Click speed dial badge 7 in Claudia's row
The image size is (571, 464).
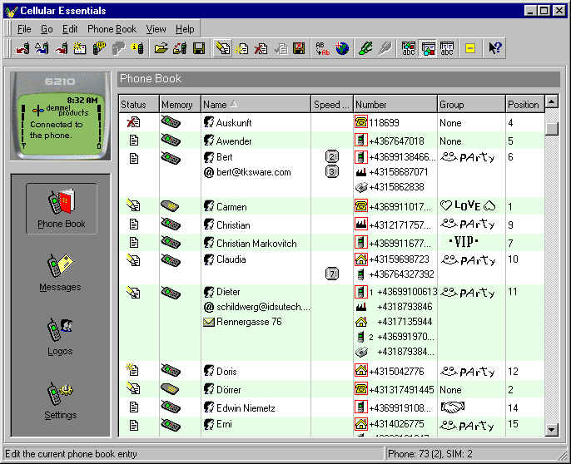[x=332, y=274]
